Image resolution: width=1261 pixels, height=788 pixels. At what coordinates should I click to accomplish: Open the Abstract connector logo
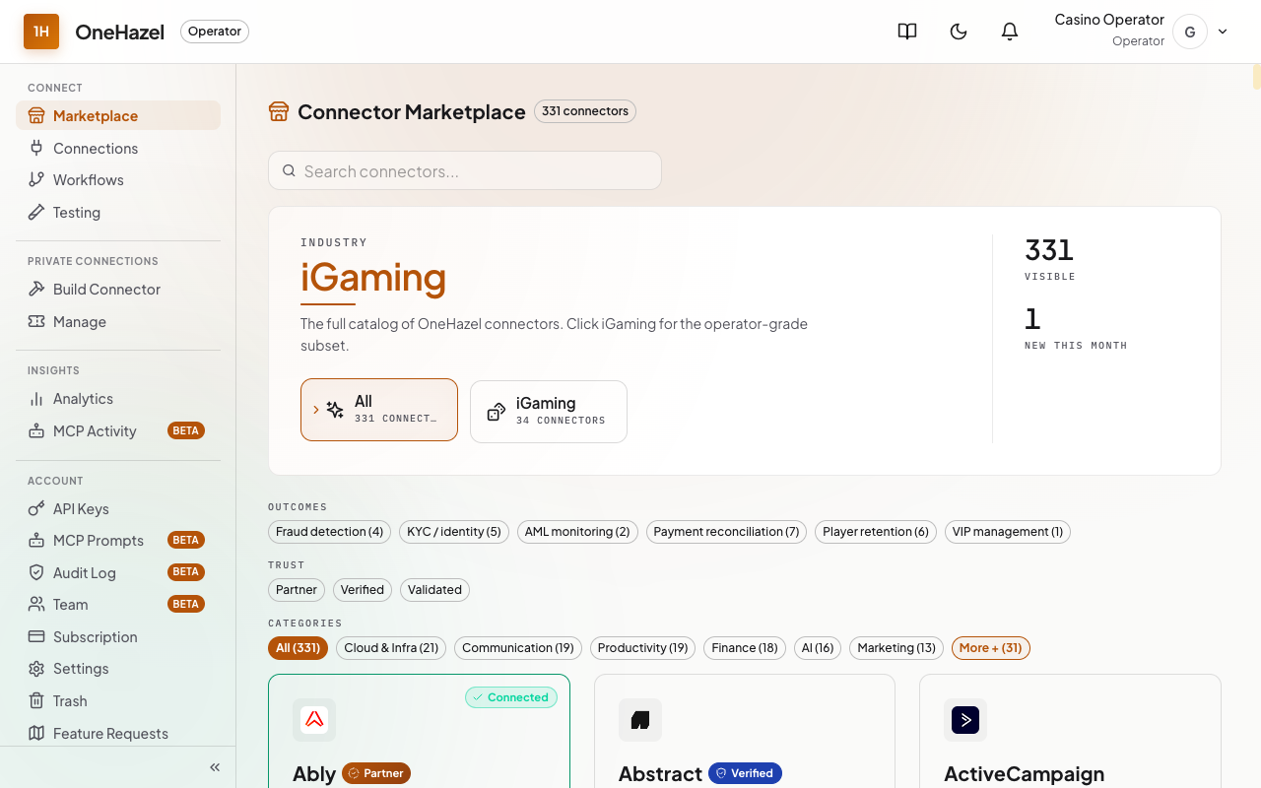pos(640,720)
